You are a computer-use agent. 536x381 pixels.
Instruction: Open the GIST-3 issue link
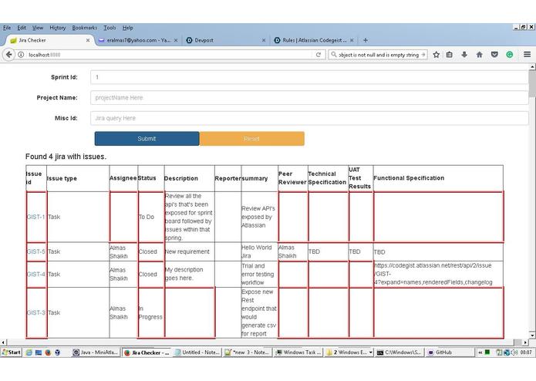(x=35, y=312)
